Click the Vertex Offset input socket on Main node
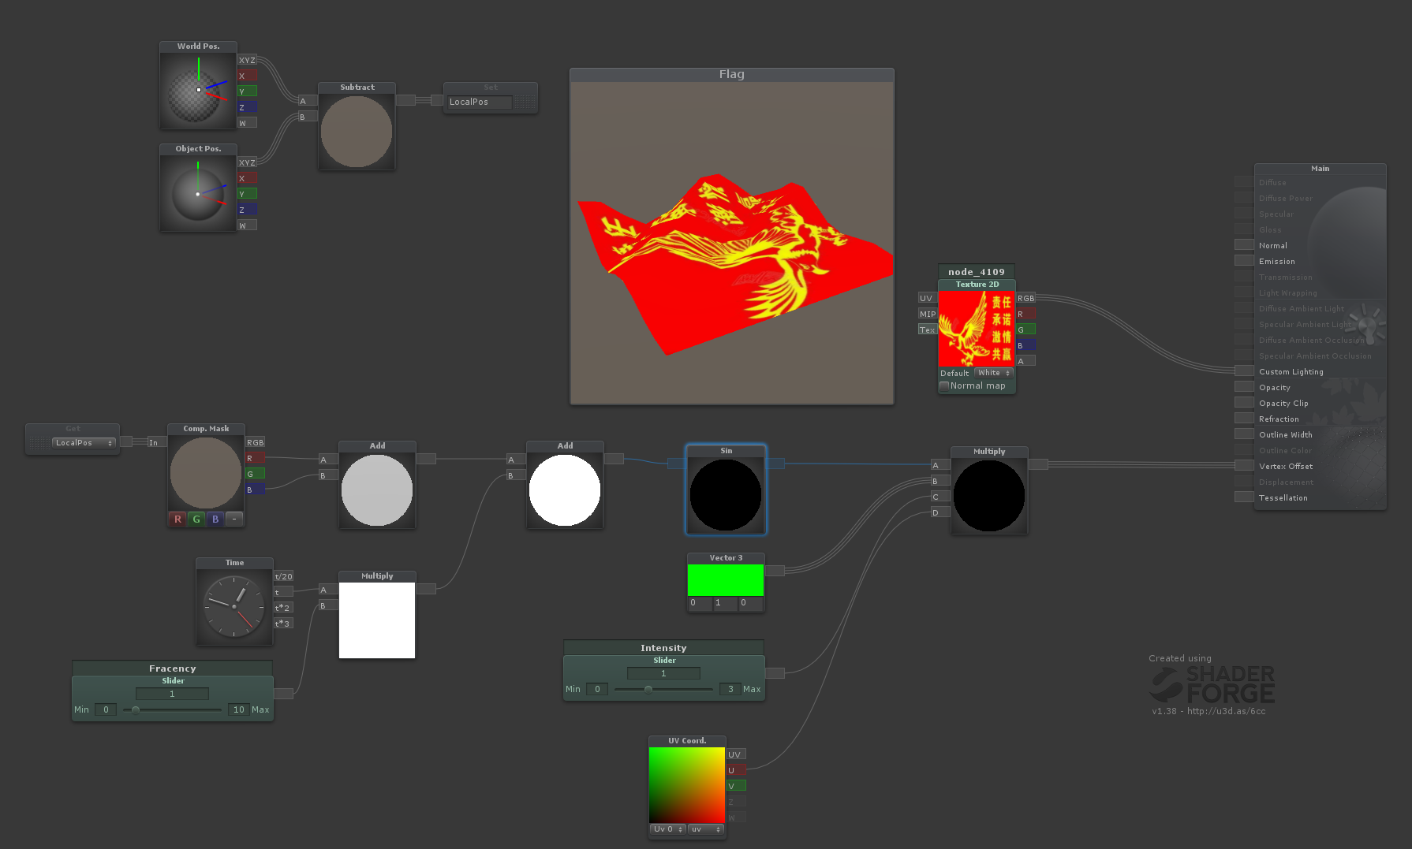 click(x=1243, y=466)
